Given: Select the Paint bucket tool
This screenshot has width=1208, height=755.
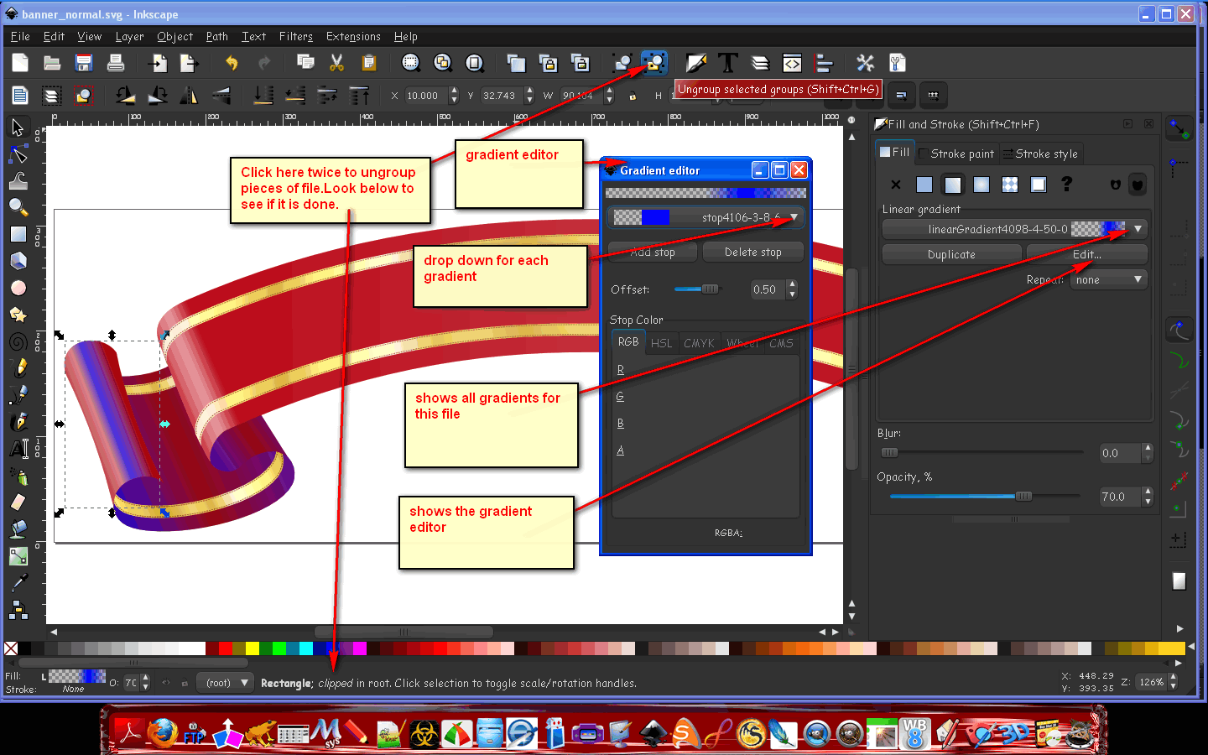Looking at the screenshot, I should (x=18, y=529).
